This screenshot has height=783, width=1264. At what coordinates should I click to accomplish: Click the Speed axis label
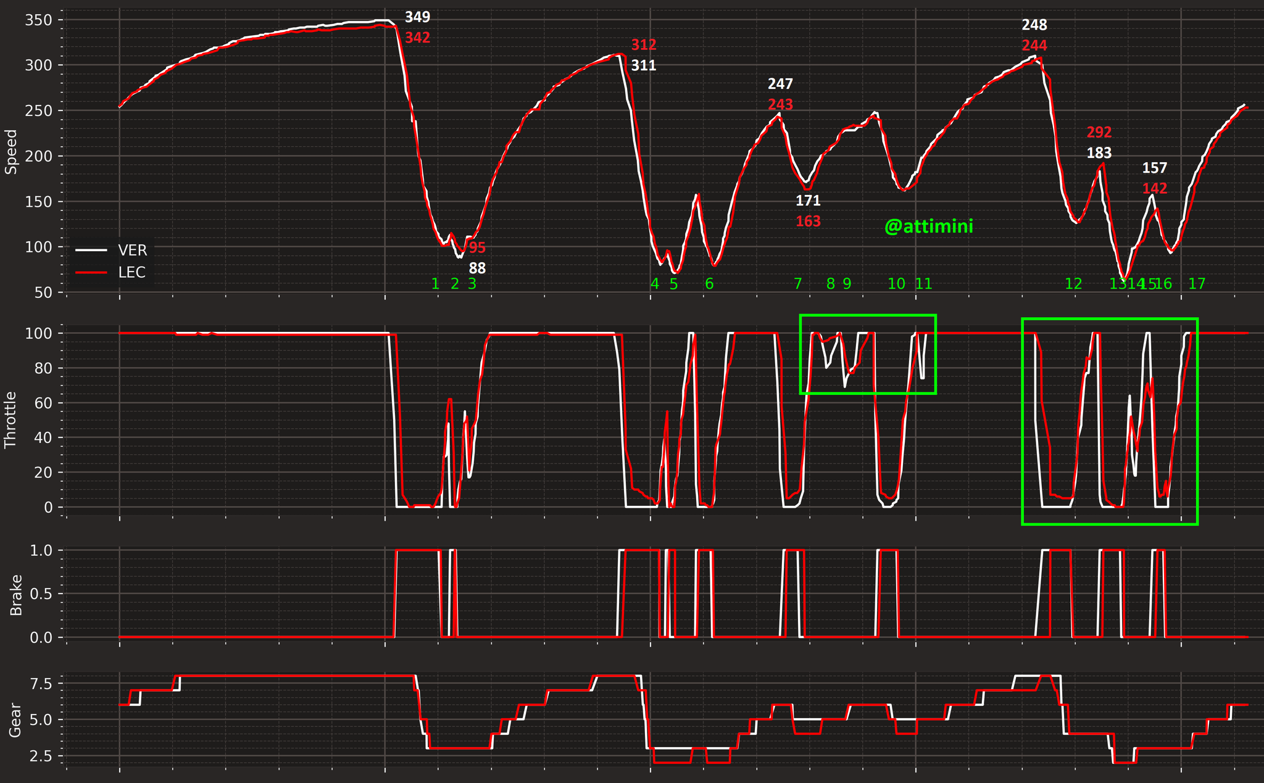coord(11,151)
